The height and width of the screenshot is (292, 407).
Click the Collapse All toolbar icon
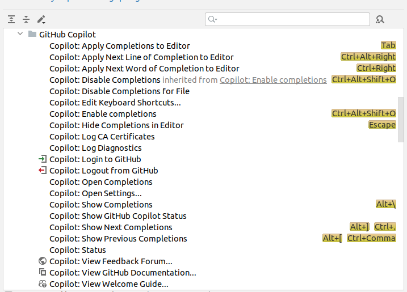click(26, 19)
